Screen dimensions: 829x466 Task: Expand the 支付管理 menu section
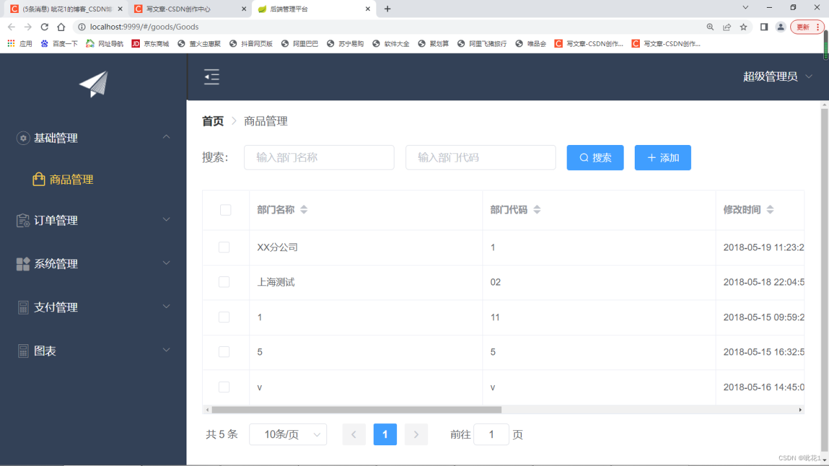tap(166, 307)
